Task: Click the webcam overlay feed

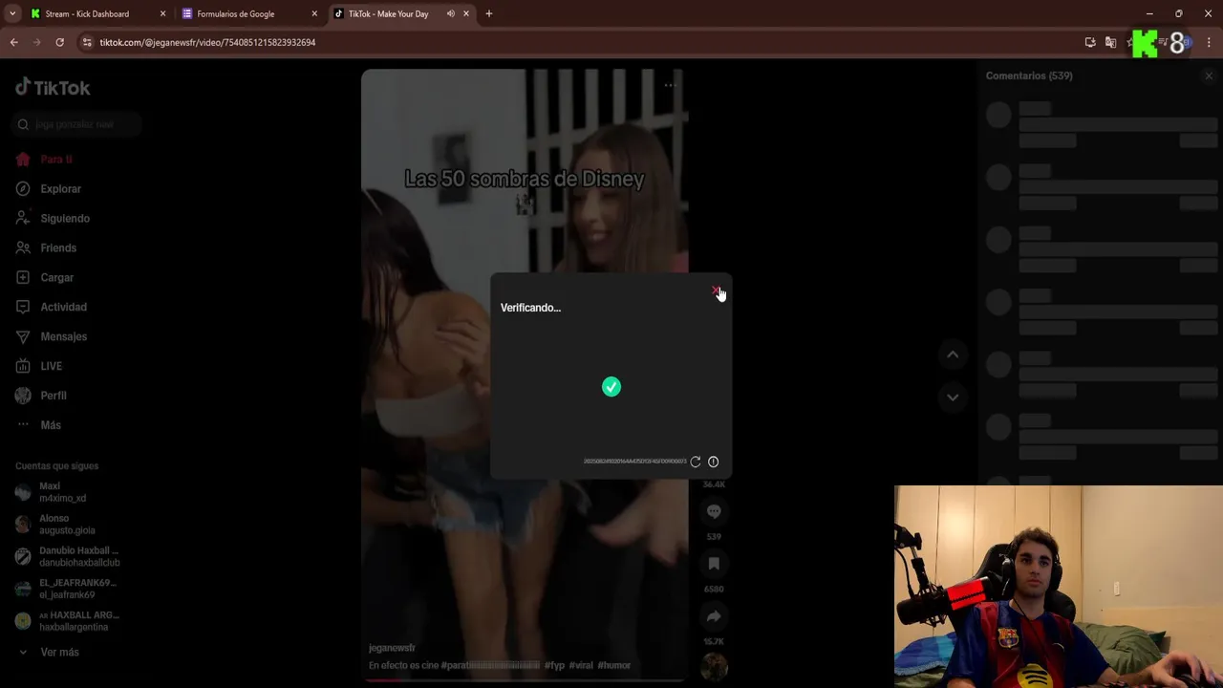Action: point(1059,587)
